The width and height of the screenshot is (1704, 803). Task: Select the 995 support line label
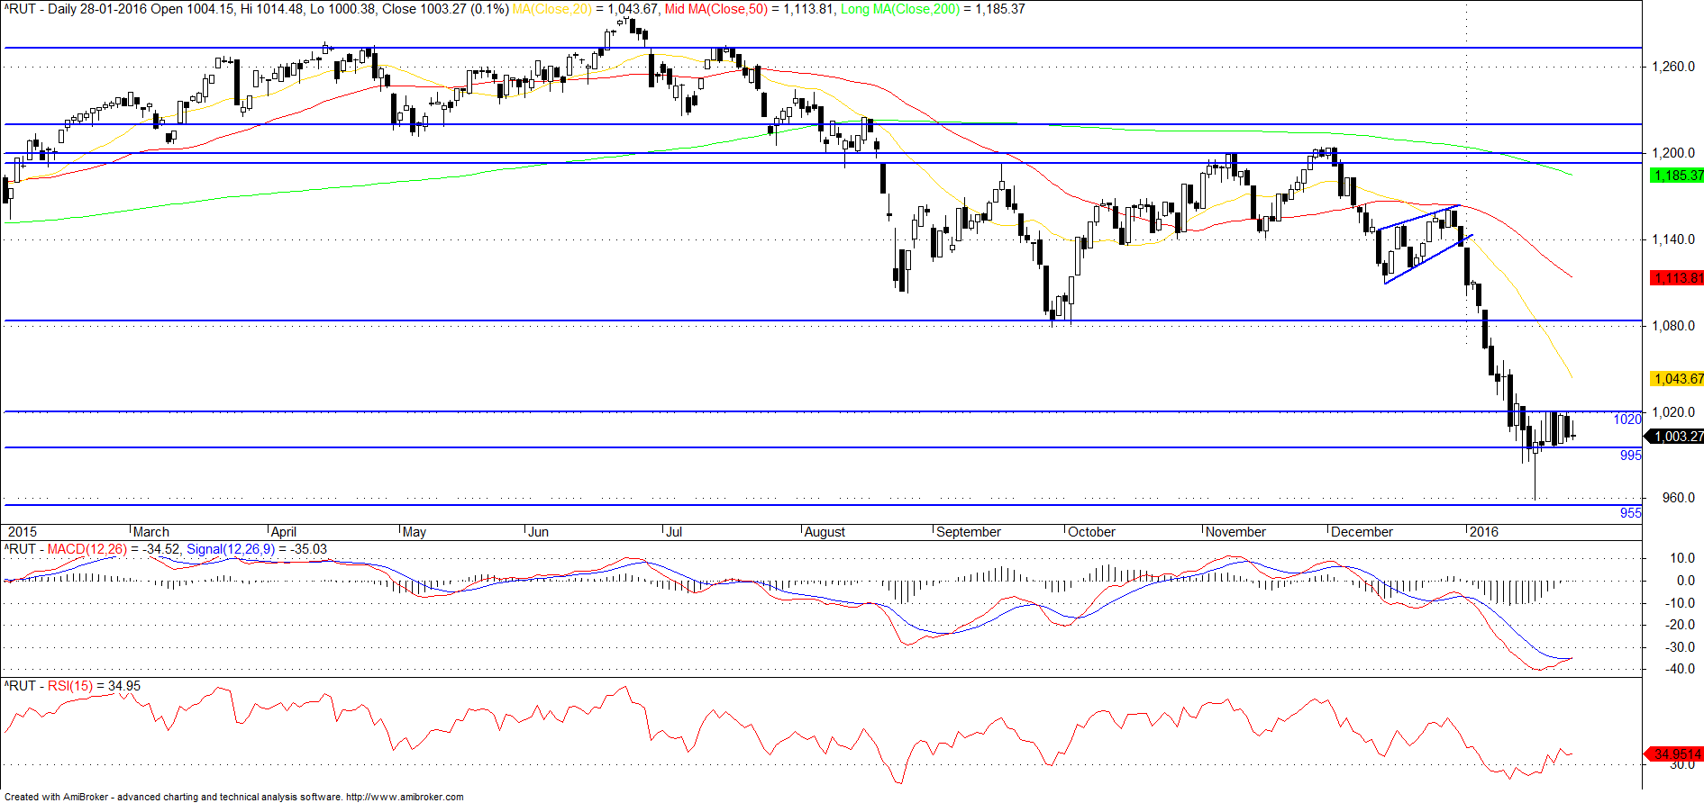[x=1631, y=456]
